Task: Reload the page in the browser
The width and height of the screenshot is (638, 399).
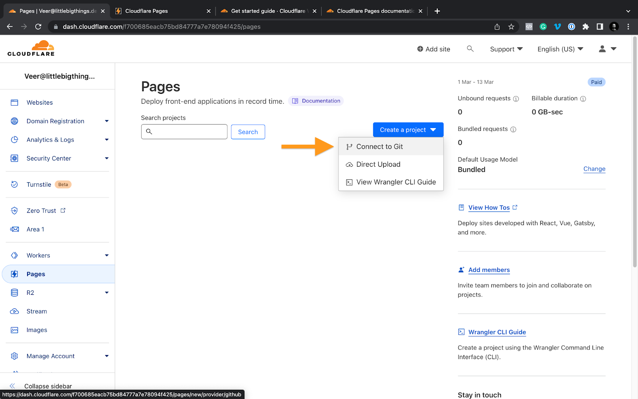Action: [38, 27]
